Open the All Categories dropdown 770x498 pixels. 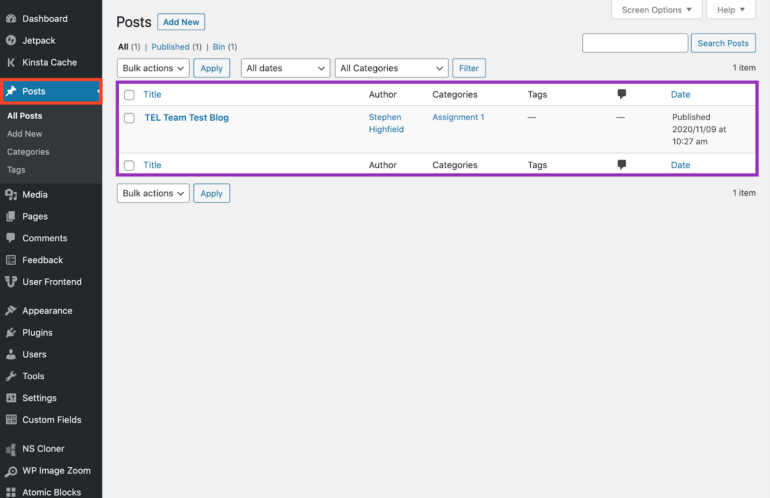[392, 68]
